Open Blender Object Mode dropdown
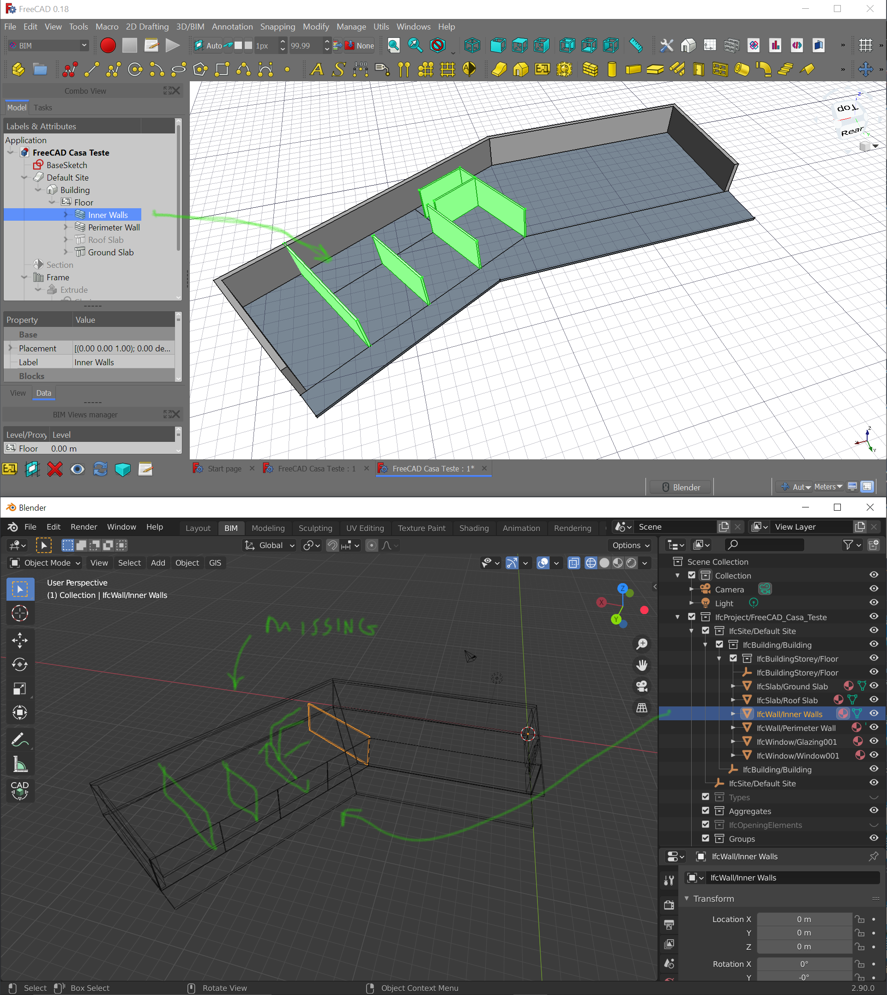This screenshot has height=995, width=887. tap(45, 563)
